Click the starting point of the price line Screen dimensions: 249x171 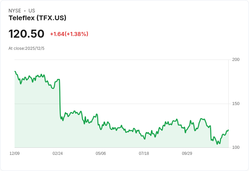pos(15,71)
